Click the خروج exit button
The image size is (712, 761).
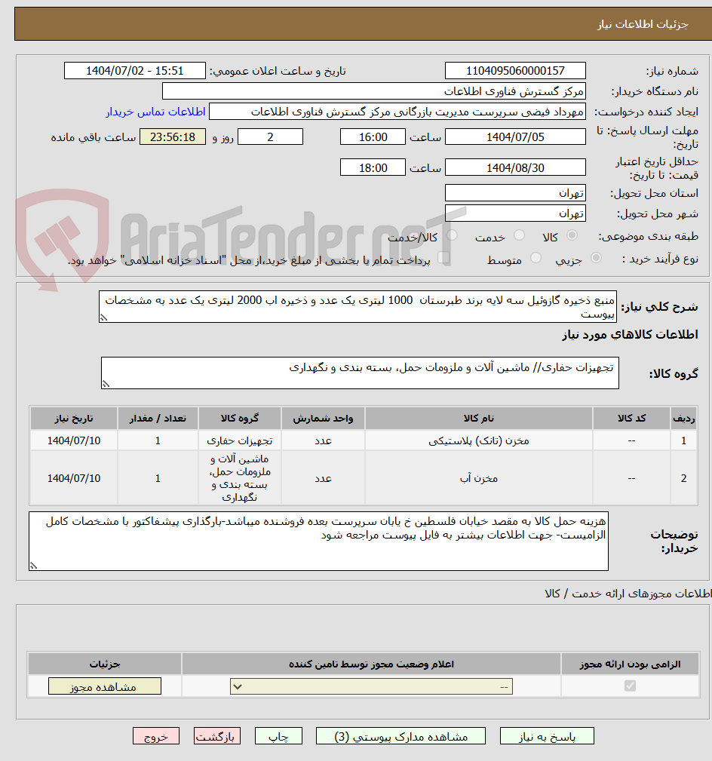pos(156,735)
